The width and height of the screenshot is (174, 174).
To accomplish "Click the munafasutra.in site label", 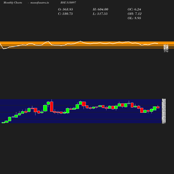I will click(40, 2).
